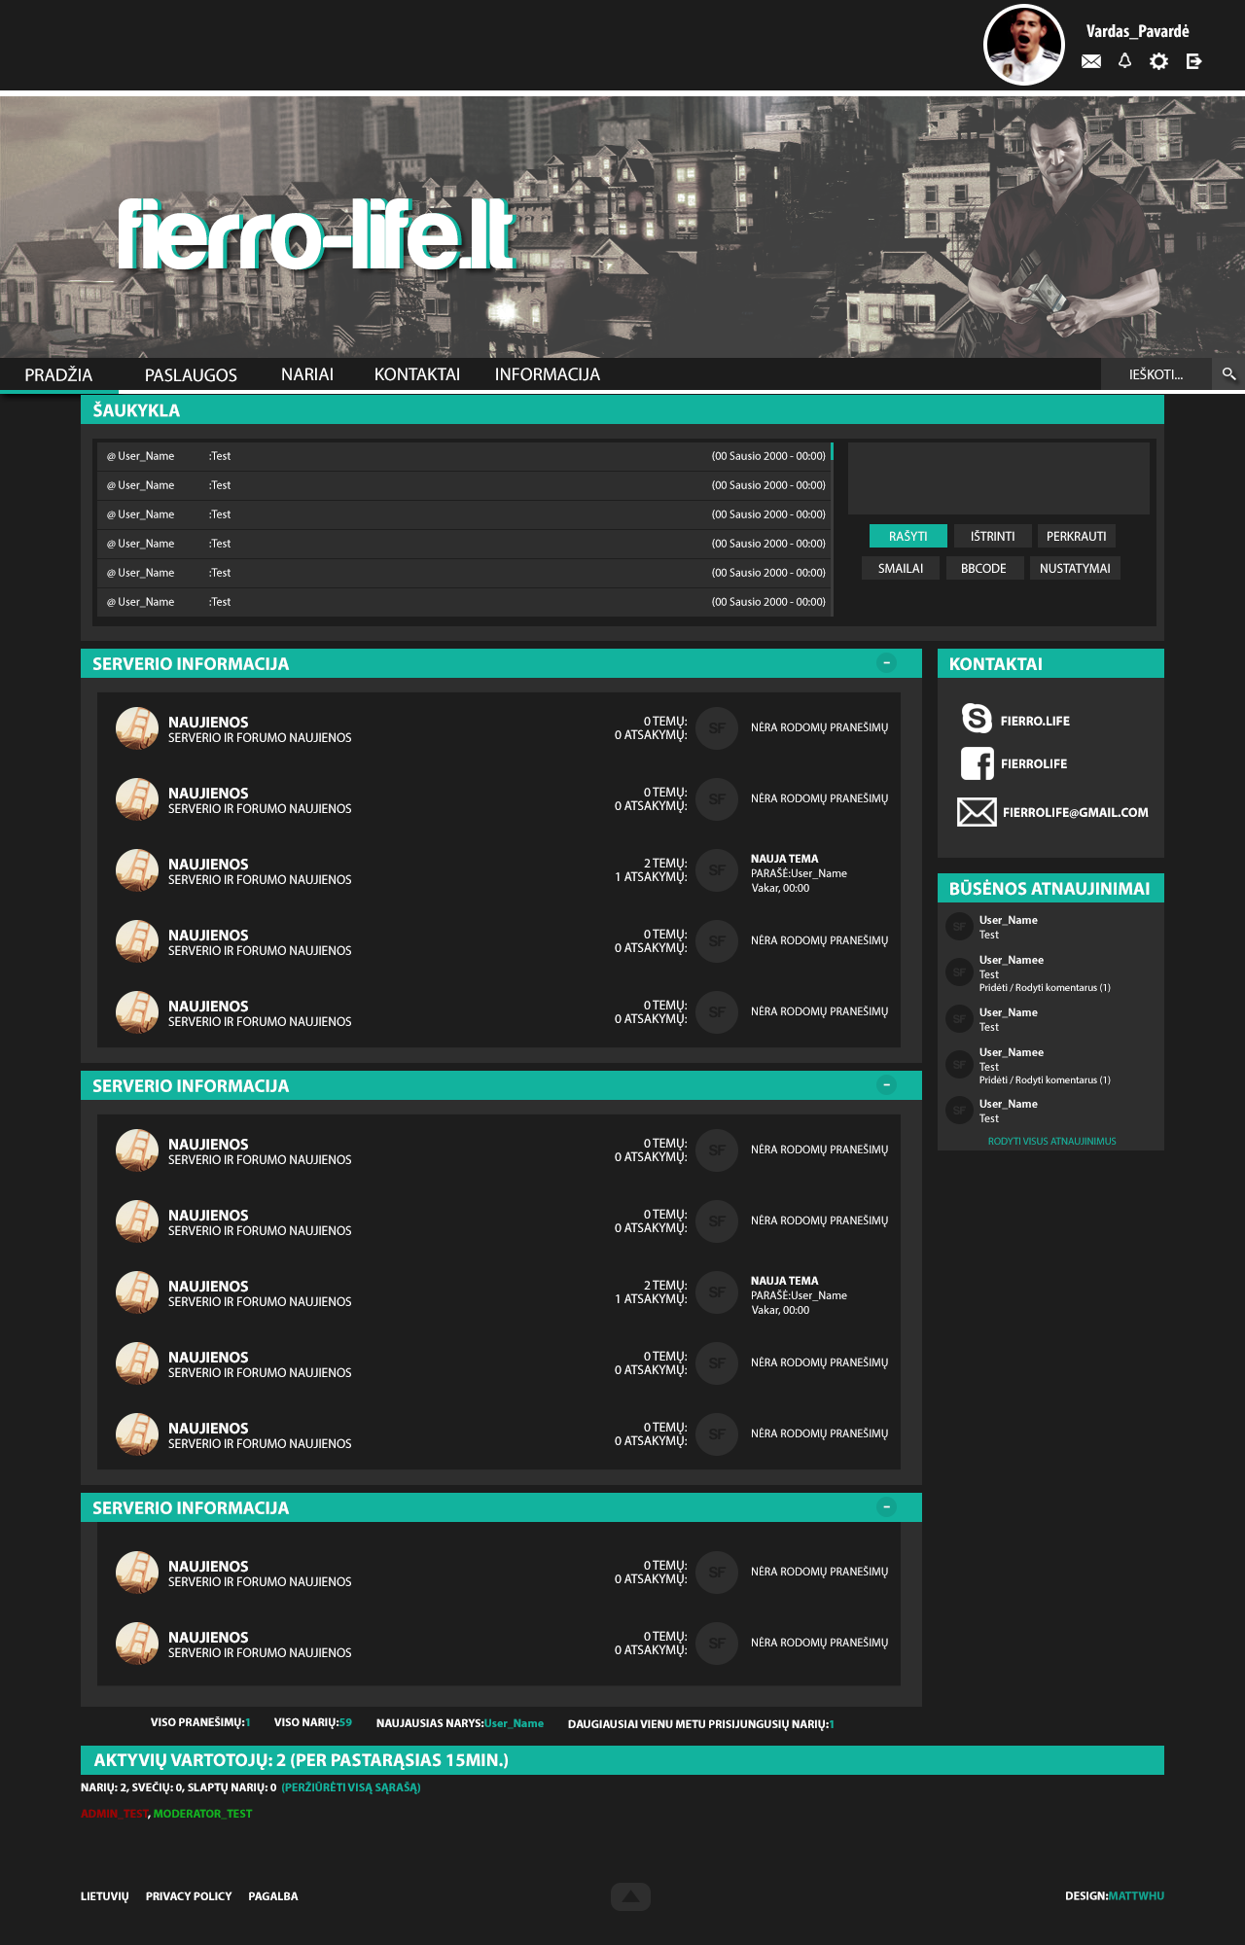Click the Vardas_Pavardė username

[x=1137, y=31]
